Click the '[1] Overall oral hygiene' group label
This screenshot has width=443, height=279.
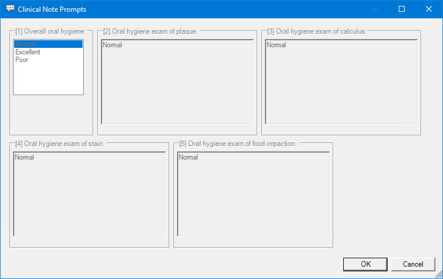pyautogui.click(x=50, y=31)
